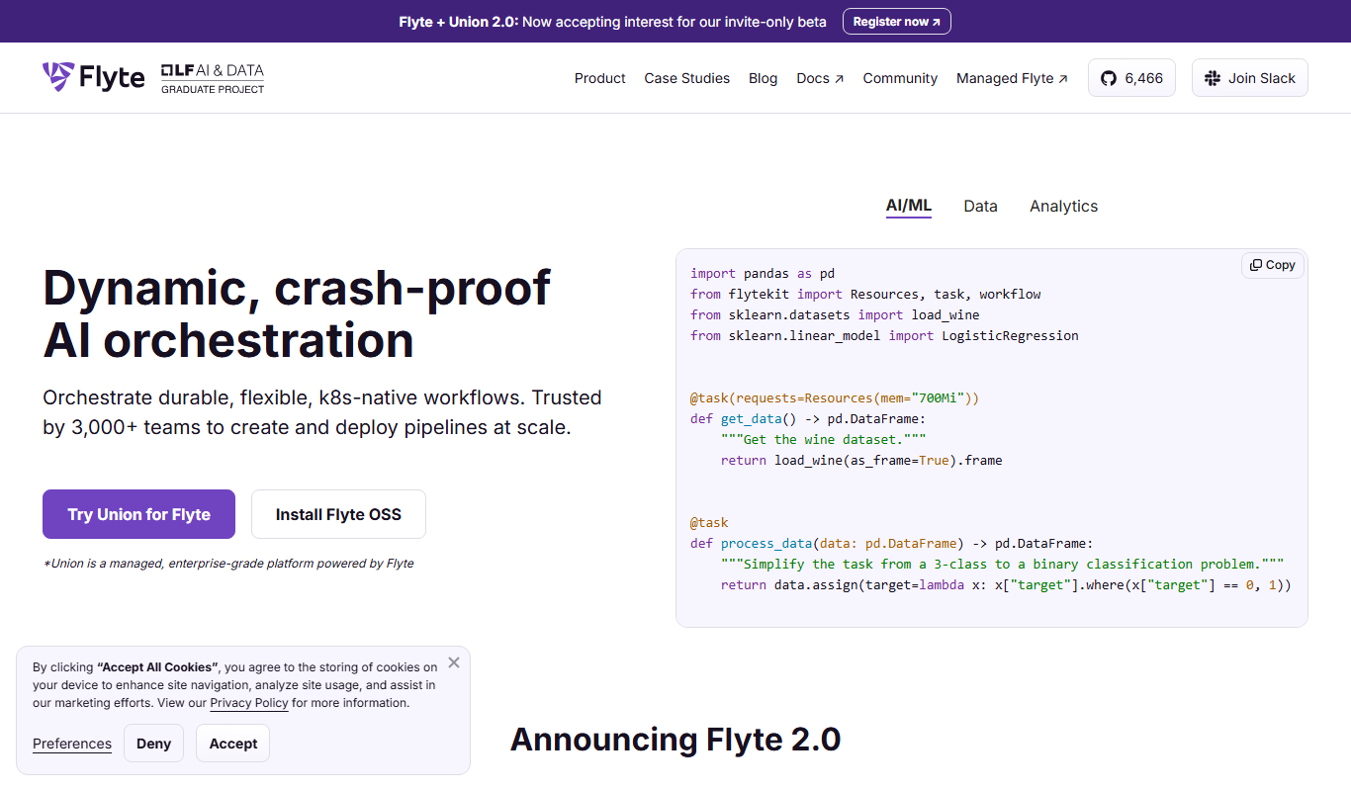Click 'return load_wine(as_frame=True).frame' code line

pos(861,460)
